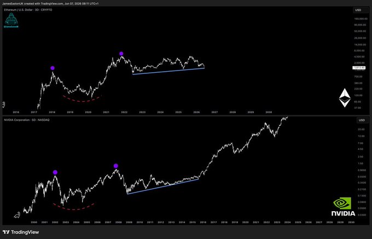Select purple dot at NVIDIA 2002 peak
Viewport: 372px width, 239px height.
(x=55, y=172)
